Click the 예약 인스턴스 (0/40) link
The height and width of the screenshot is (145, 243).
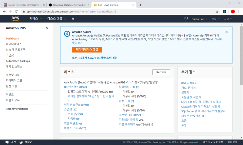click(x=76, y=105)
